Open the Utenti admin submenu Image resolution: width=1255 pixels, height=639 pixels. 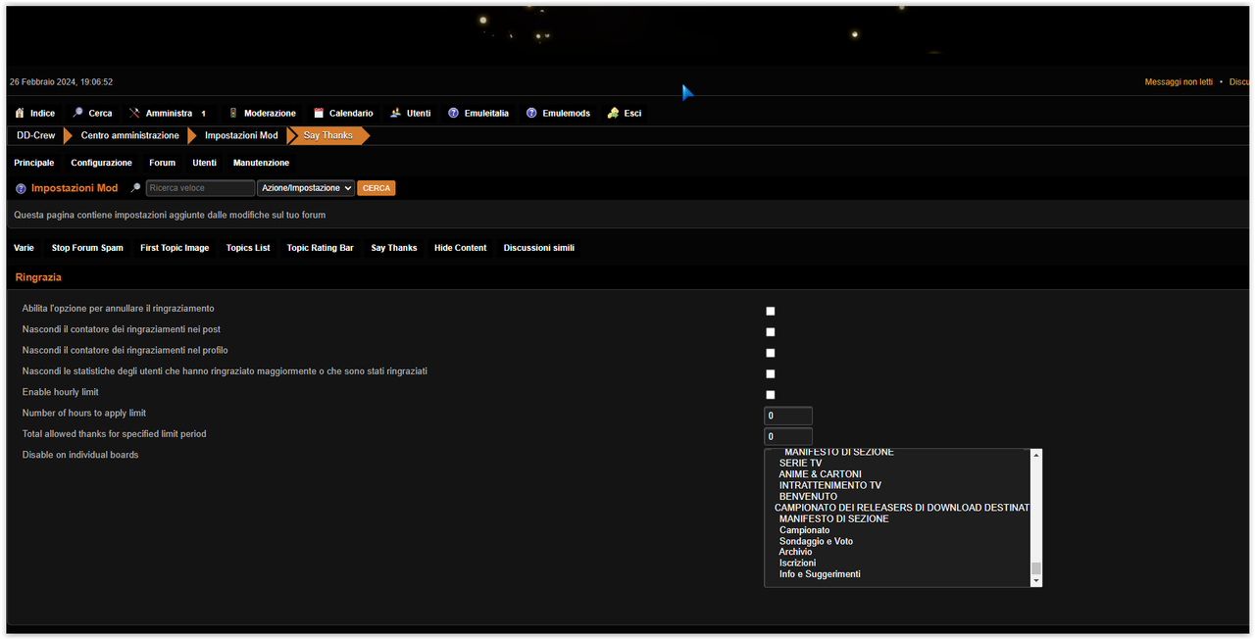205,163
